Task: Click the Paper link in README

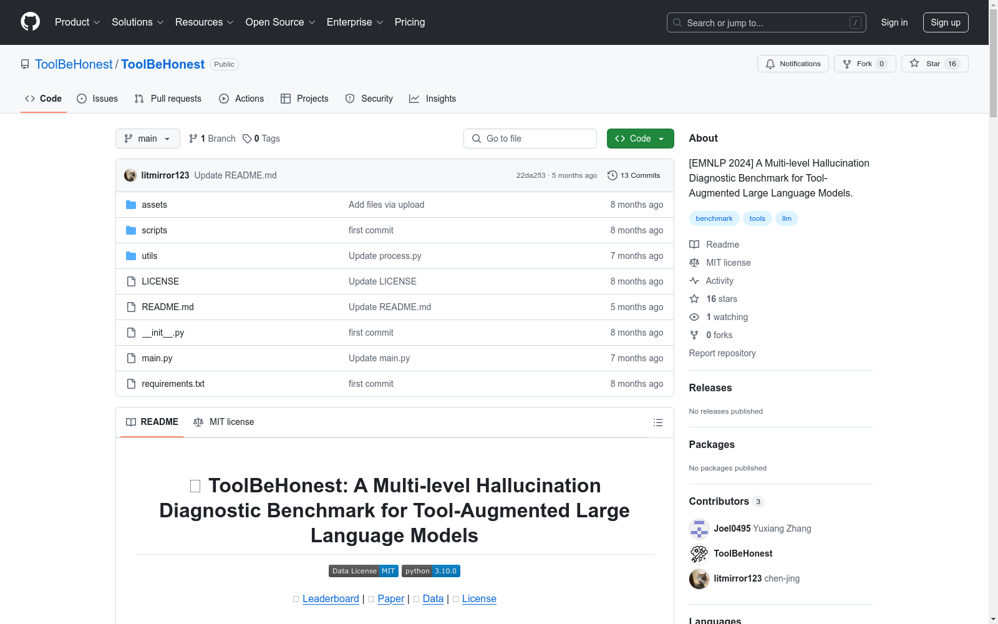Action: [391, 598]
